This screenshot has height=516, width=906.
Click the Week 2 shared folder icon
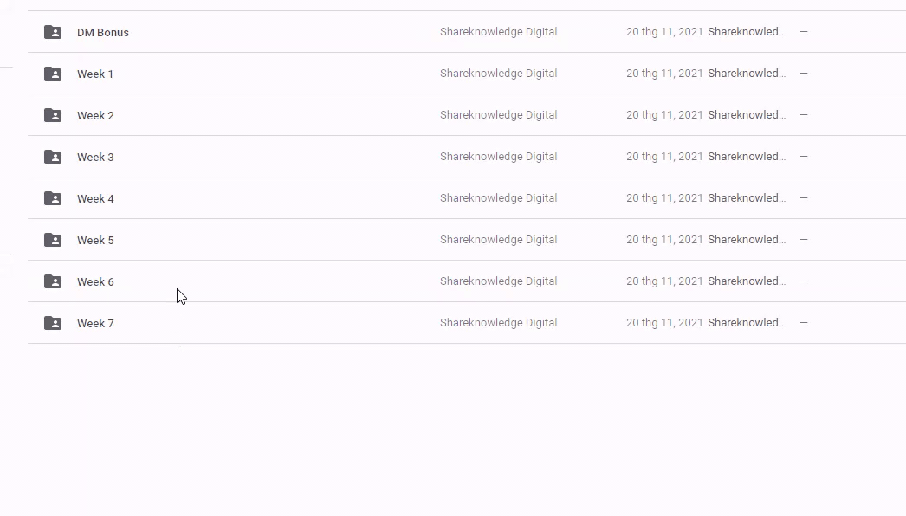[53, 115]
